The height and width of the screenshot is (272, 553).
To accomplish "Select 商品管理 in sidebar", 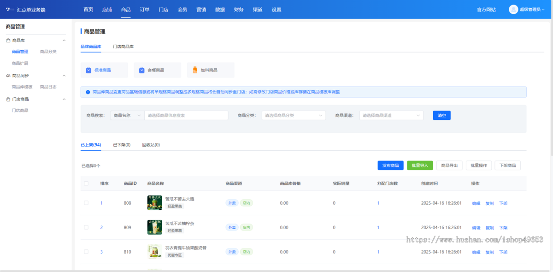I will click(x=20, y=52).
